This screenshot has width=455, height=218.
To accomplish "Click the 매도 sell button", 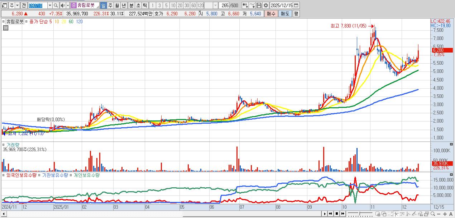I will pyautogui.click(x=285, y=14).
